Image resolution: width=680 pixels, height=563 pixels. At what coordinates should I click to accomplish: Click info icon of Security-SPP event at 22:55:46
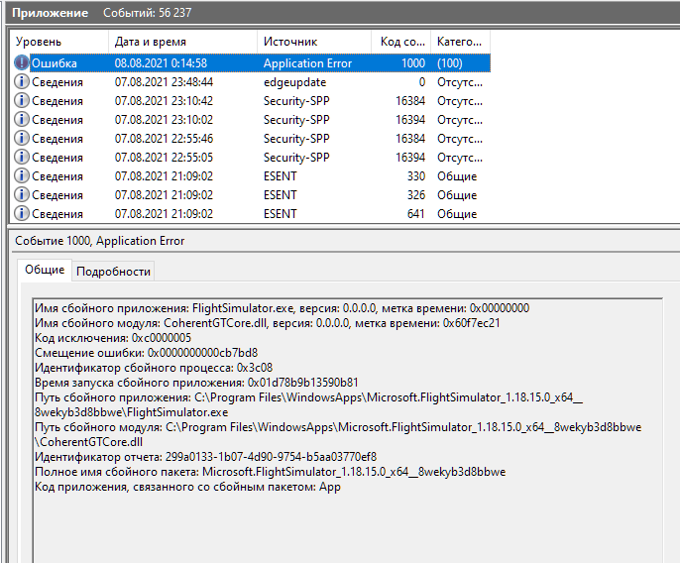[21, 139]
